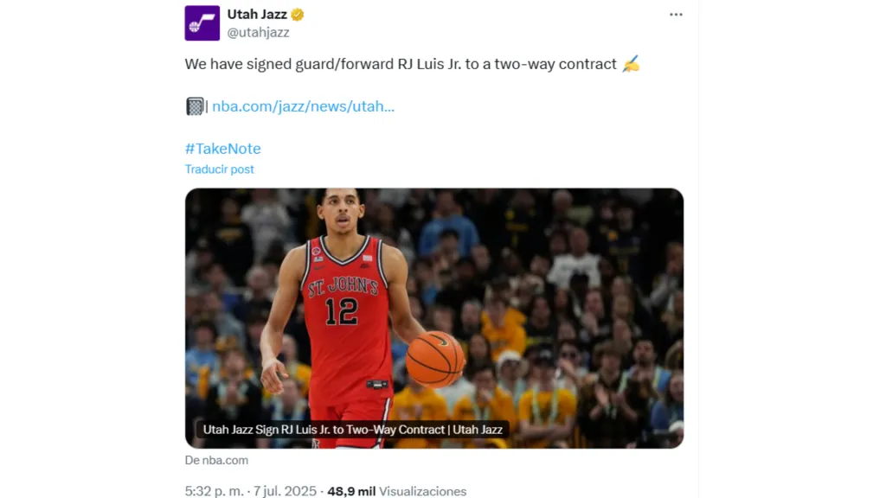Click the writing hand emoji in the tweet
Viewport: 886px width, 498px height.
pyautogui.click(x=631, y=64)
